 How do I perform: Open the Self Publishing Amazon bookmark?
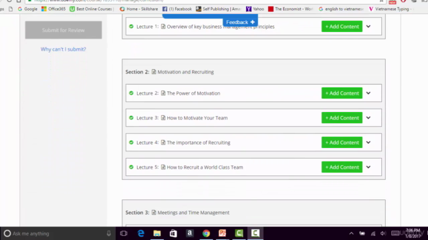pos(219,9)
